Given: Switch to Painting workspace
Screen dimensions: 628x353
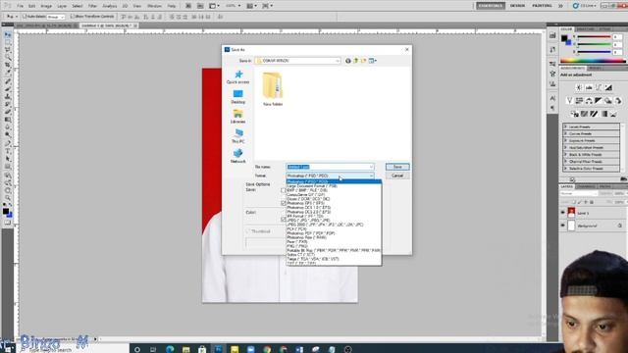Looking at the screenshot, I should pyautogui.click(x=542, y=6).
